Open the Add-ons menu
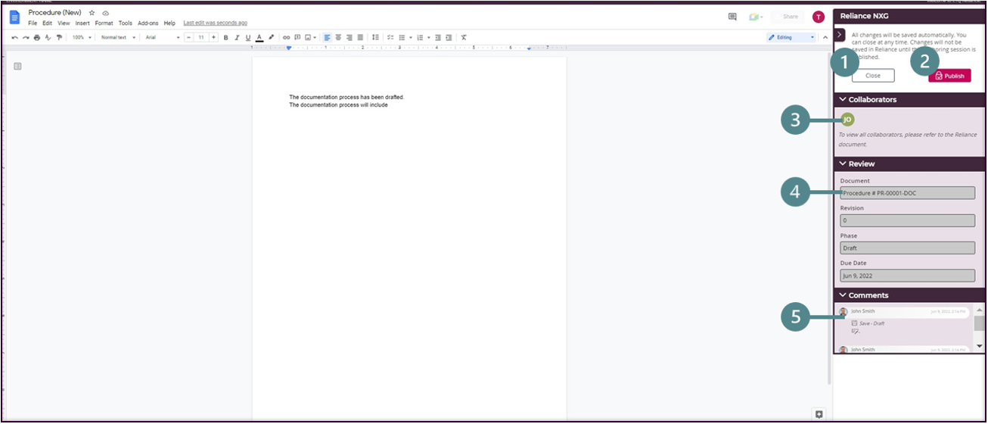 tap(148, 23)
